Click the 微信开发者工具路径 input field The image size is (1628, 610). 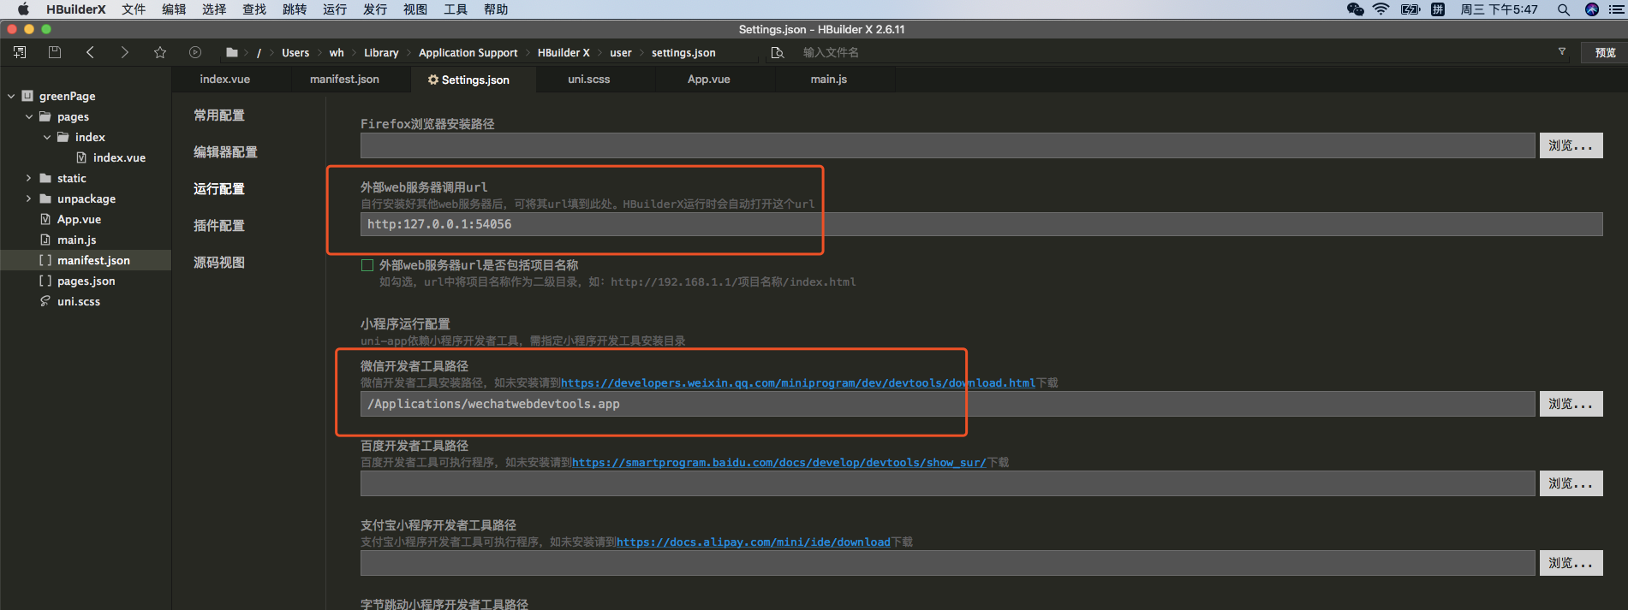tap(947, 404)
